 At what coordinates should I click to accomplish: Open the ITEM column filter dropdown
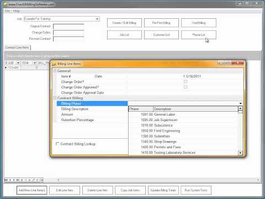pos(34,63)
